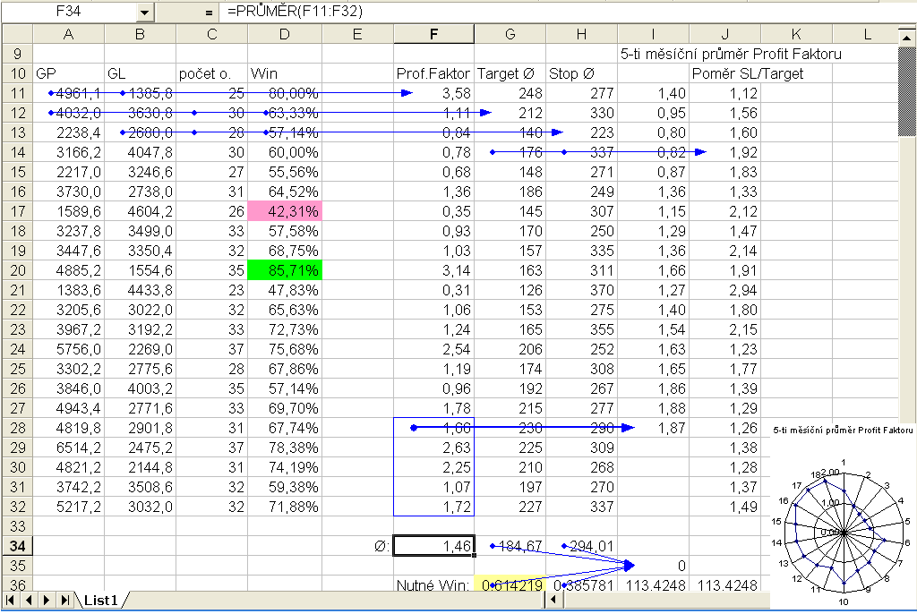Switch to the List1 sheet tab
This screenshot has height=614, width=917.
click(x=99, y=601)
